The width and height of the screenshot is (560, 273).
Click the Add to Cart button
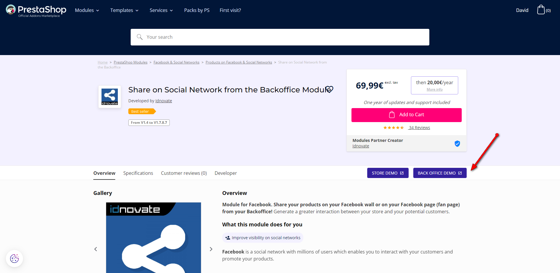pyautogui.click(x=406, y=115)
